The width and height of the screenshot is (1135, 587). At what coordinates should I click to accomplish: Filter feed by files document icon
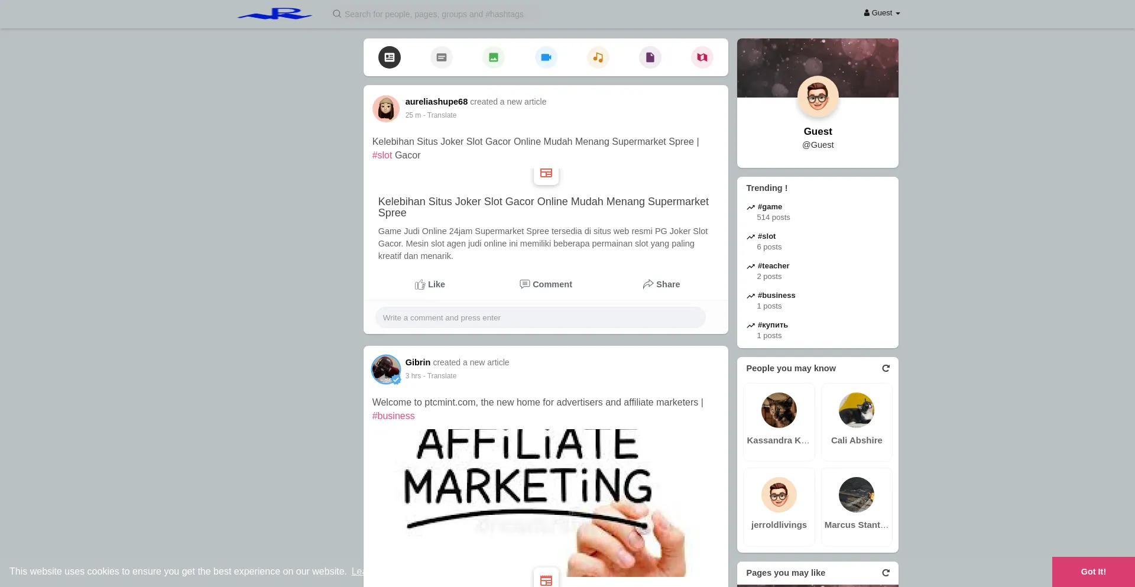coord(650,57)
